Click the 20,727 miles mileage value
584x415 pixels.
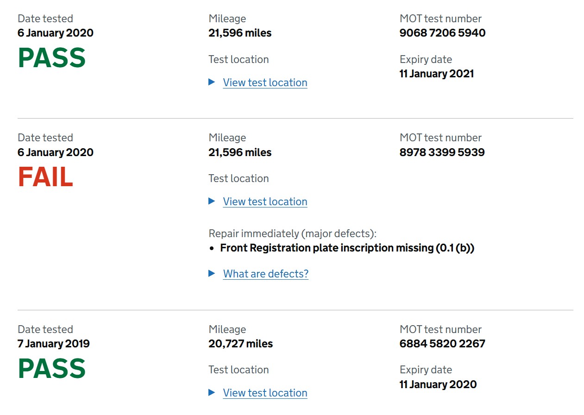click(x=240, y=344)
